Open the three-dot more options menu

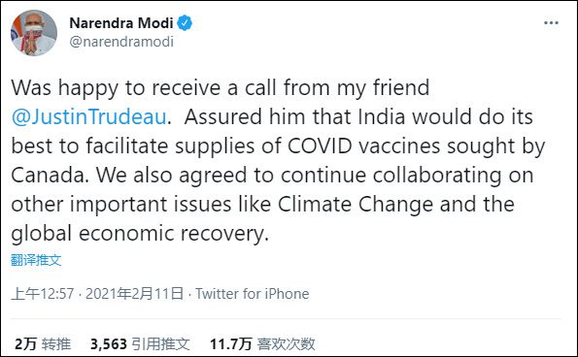pos(551,23)
